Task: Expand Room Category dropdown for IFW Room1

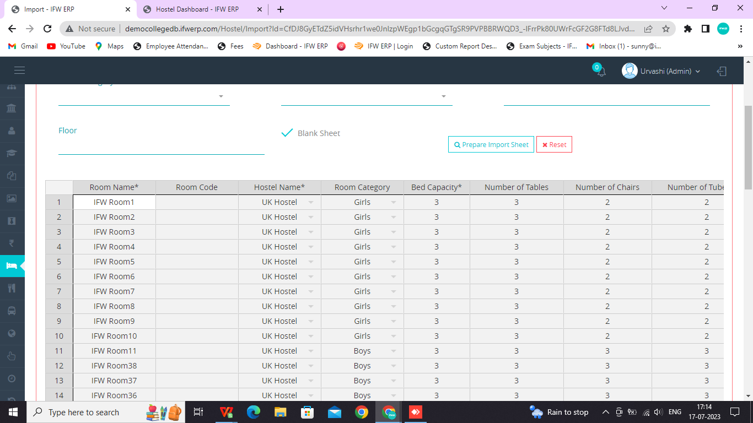Action: coord(394,203)
